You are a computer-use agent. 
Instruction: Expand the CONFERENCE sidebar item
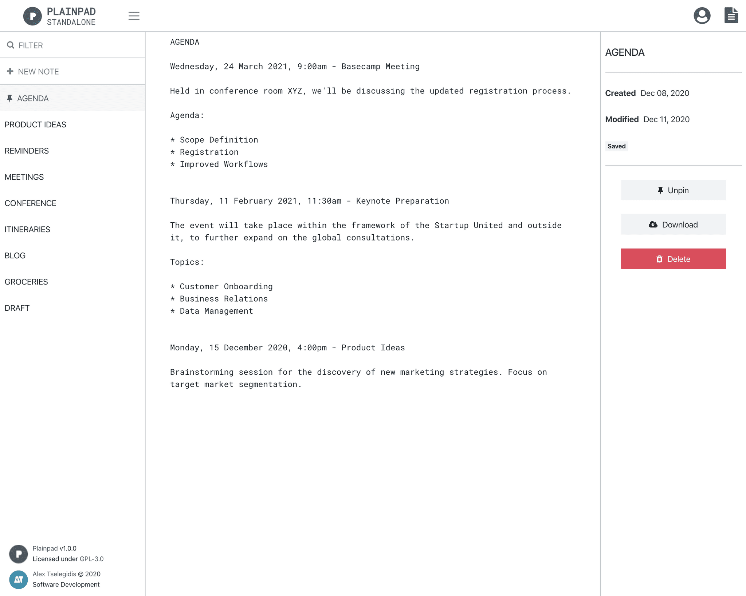31,203
